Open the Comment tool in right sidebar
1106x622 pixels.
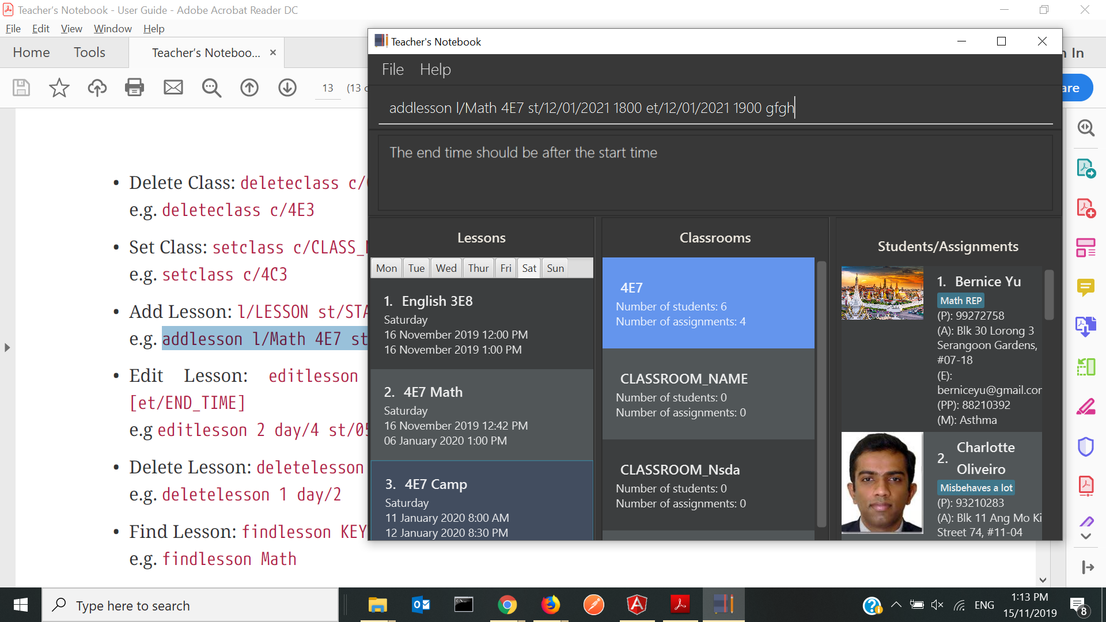tap(1086, 286)
